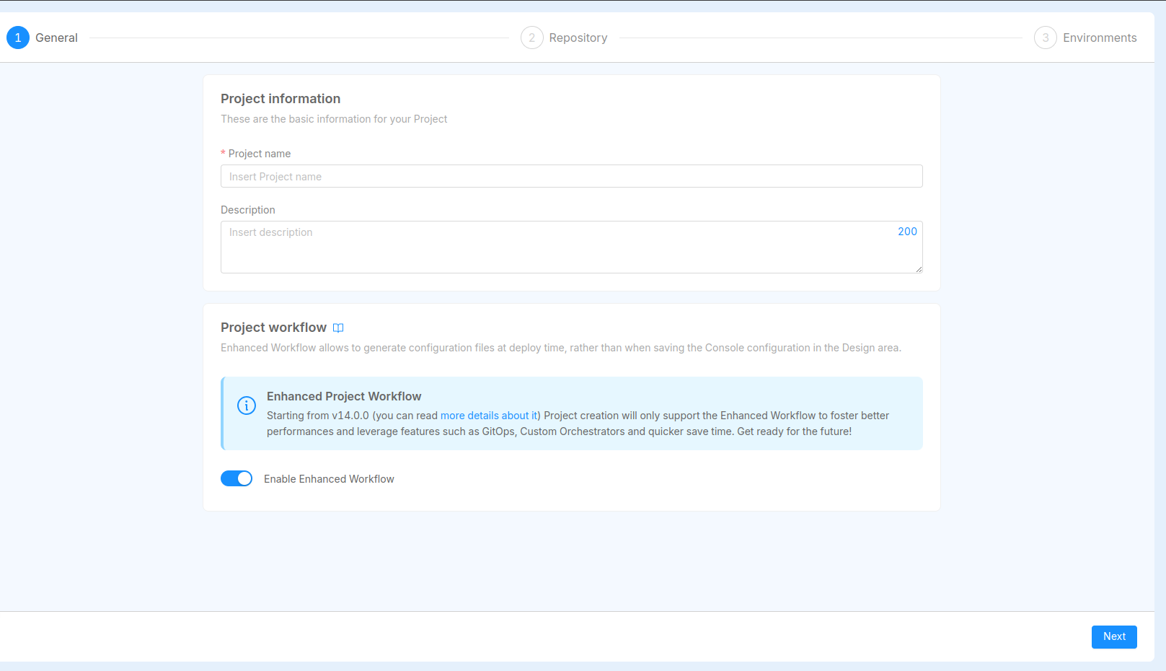Image resolution: width=1166 pixels, height=671 pixels.
Task: Click the step 1 circle icon
Action: pos(18,38)
